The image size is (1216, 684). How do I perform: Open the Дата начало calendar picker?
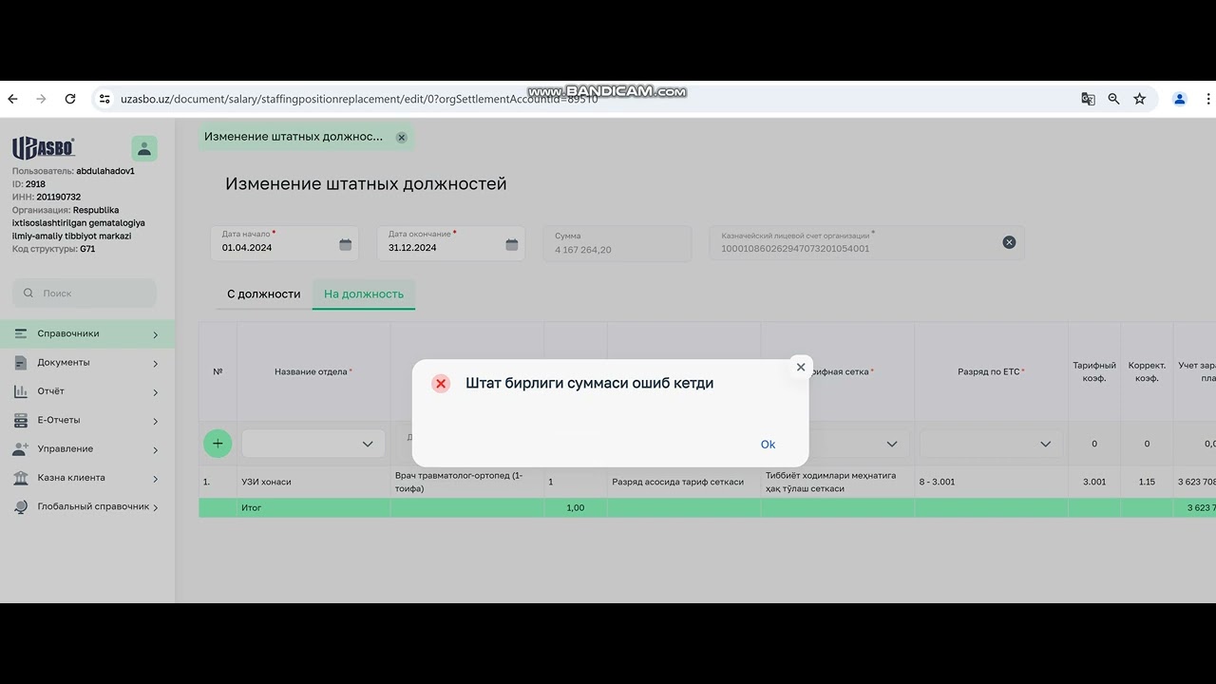point(346,244)
